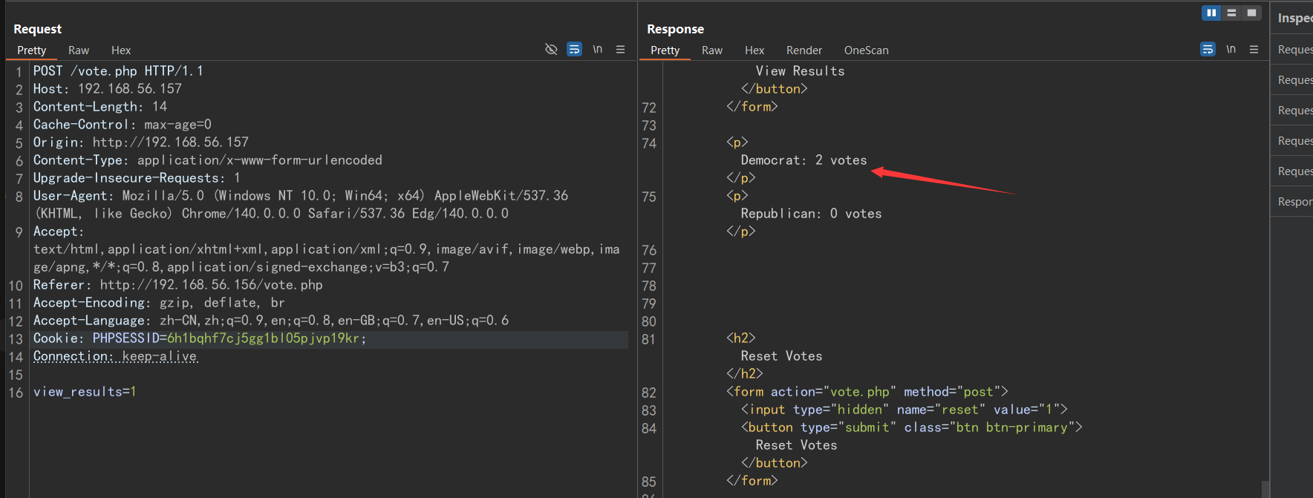
Task: Toggle word wrap in Response panel
Action: 1208,49
